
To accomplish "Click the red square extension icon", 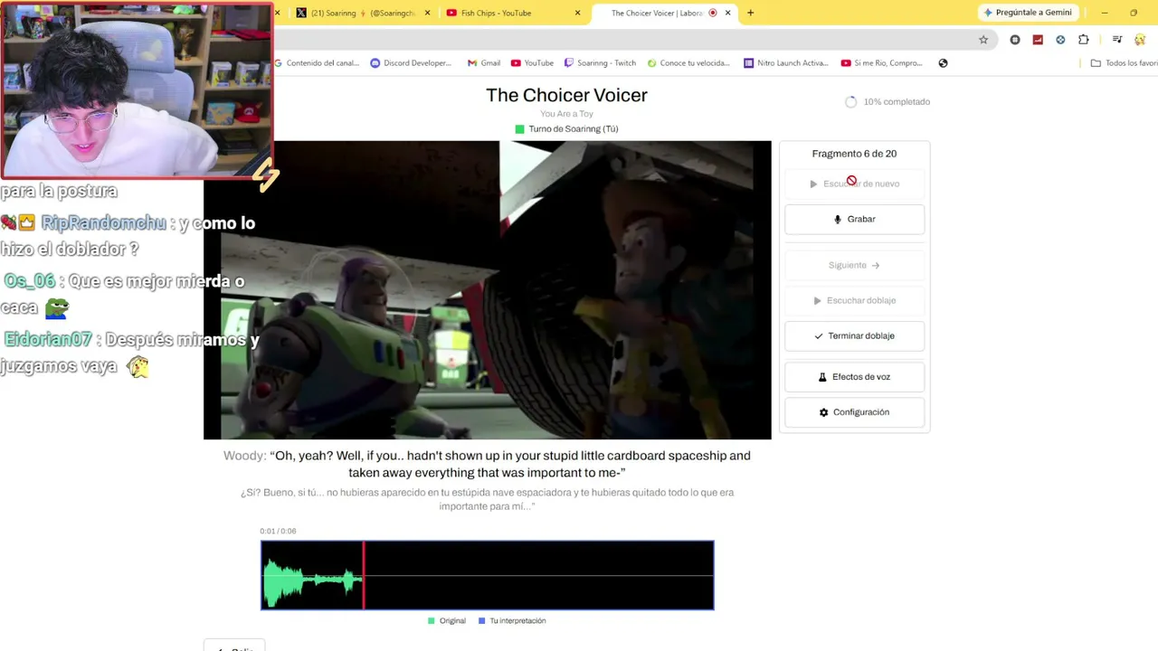I will [1038, 40].
